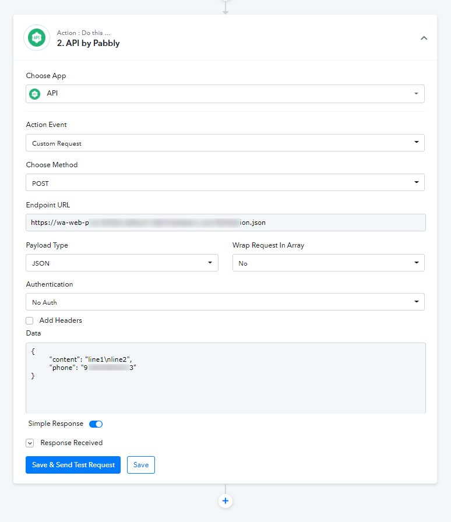Open the Choose Method dropdown showing POST
The height and width of the screenshot is (522, 451).
click(x=225, y=182)
